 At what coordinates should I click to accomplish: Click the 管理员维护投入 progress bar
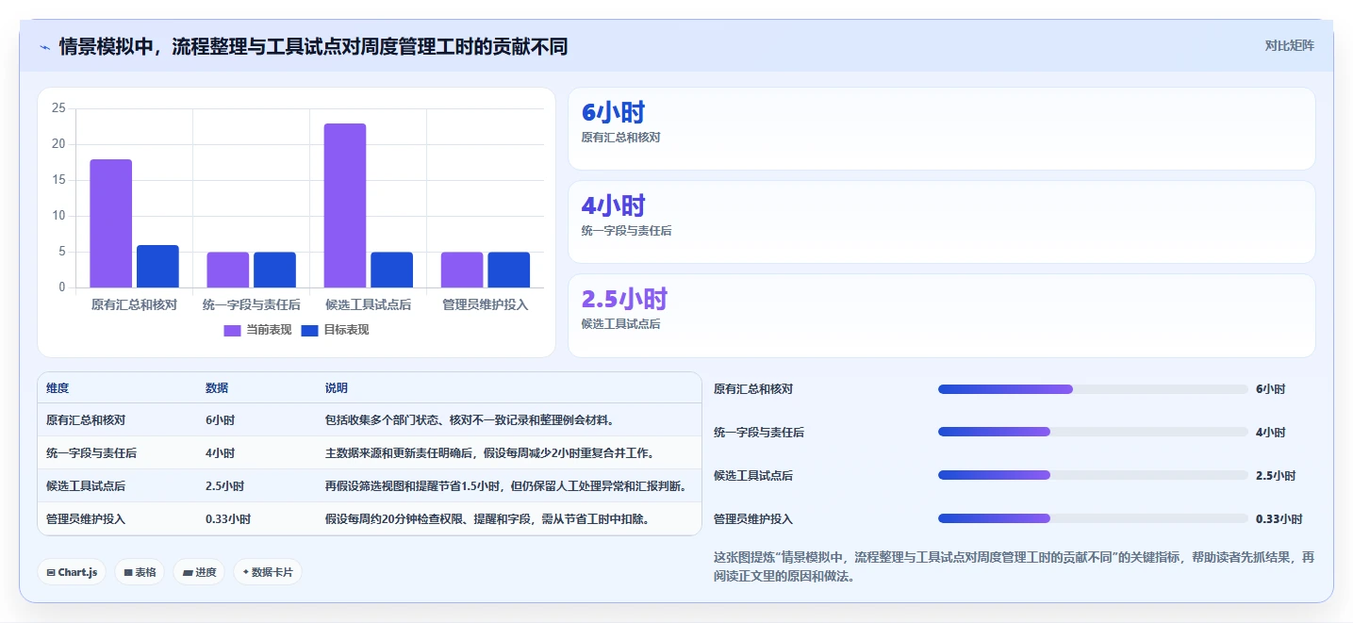tap(1093, 518)
